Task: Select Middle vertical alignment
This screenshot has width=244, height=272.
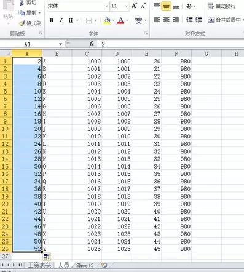Action: point(167,6)
